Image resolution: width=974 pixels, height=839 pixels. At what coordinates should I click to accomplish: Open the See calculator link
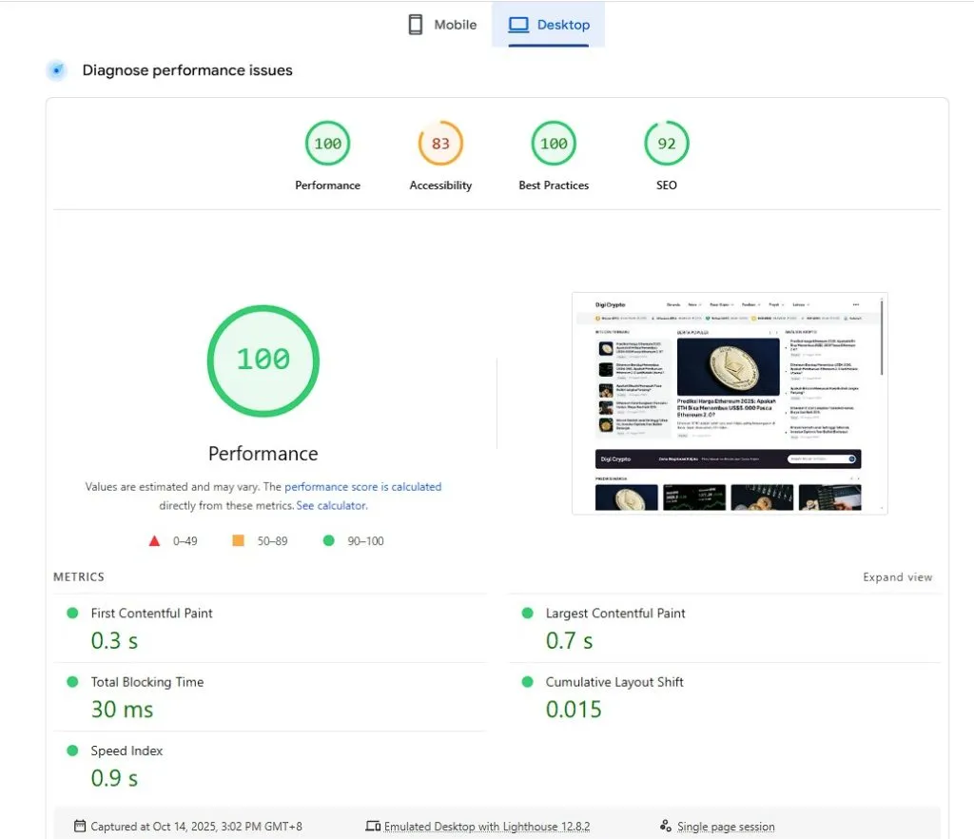click(331, 506)
